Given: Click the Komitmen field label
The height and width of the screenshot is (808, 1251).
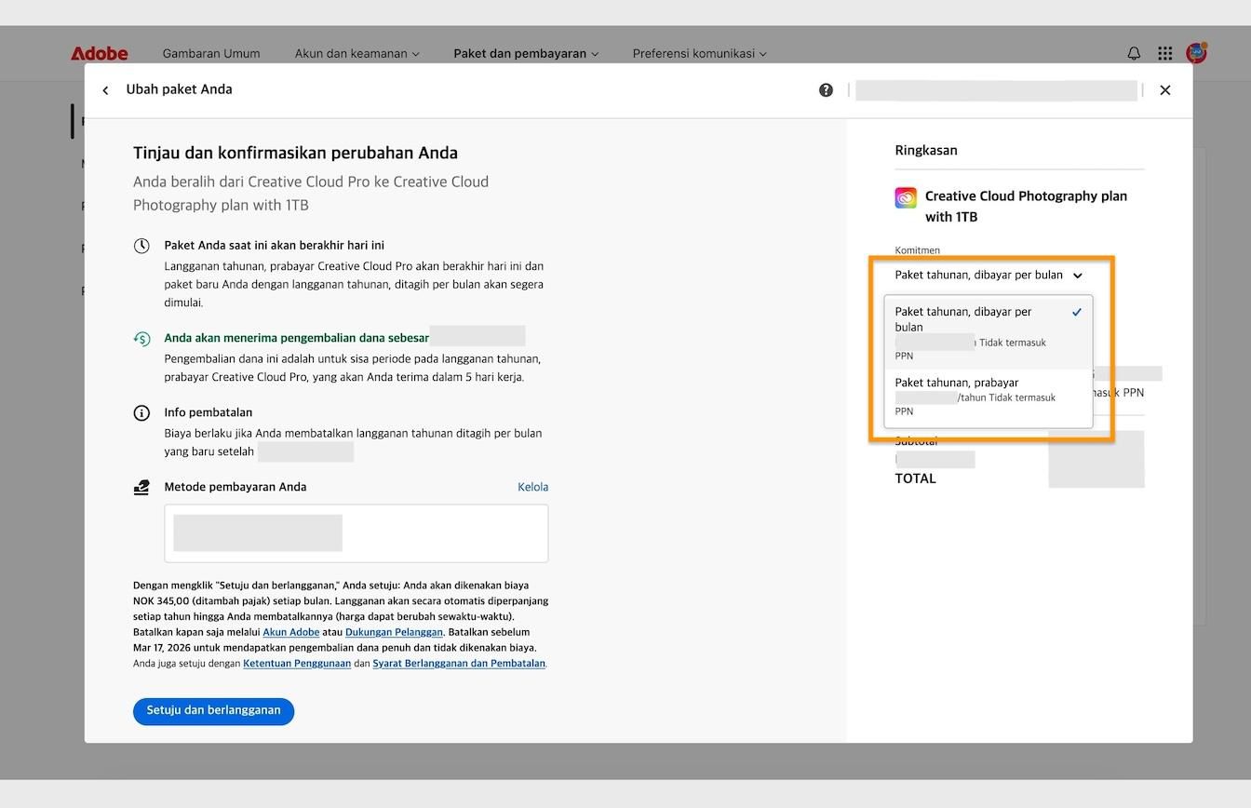Looking at the screenshot, I should pos(918,250).
